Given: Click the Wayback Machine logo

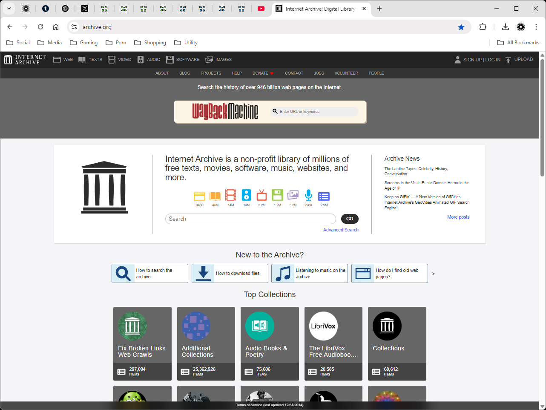Looking at the screenshot, I should click(x=225, y=111).
